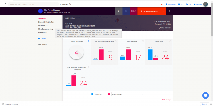Image resolution: width=213 pixels, height=106 pixels.
Task: Click the Hide ratings link
Action: (166, 100)
